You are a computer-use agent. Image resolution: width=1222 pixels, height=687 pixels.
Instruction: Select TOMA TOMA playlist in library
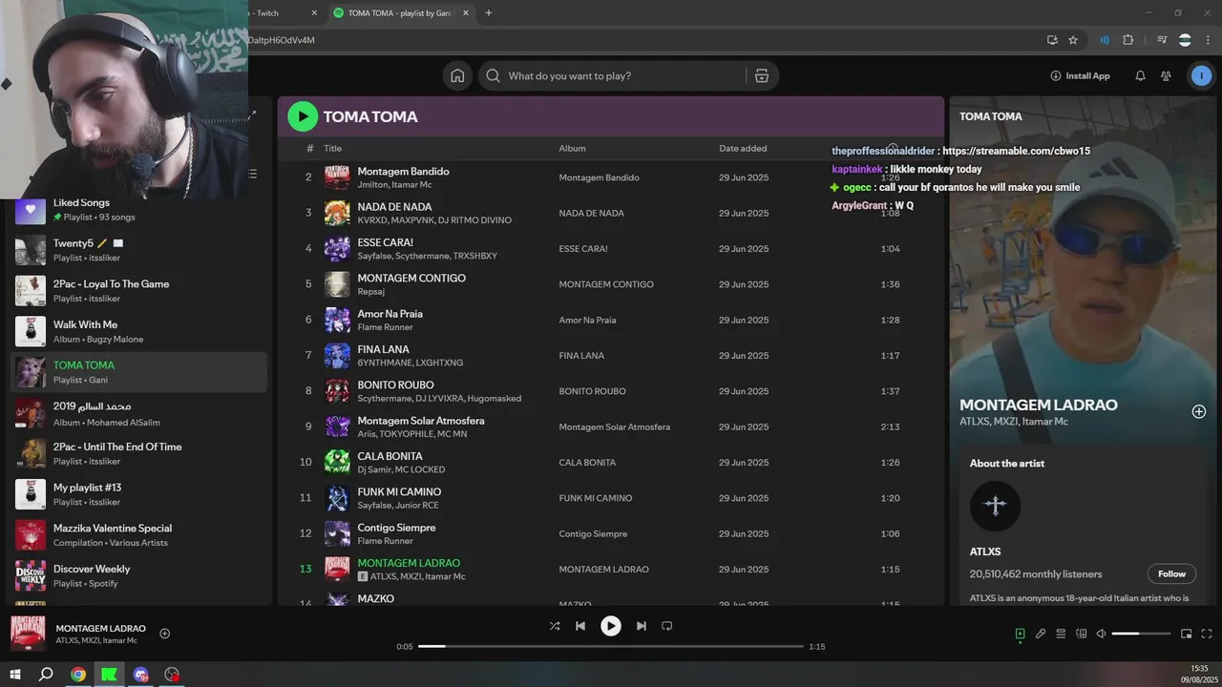click(139, 372)
